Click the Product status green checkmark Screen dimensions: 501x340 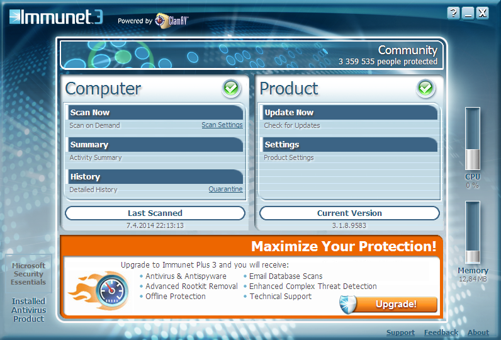[425, 88]
